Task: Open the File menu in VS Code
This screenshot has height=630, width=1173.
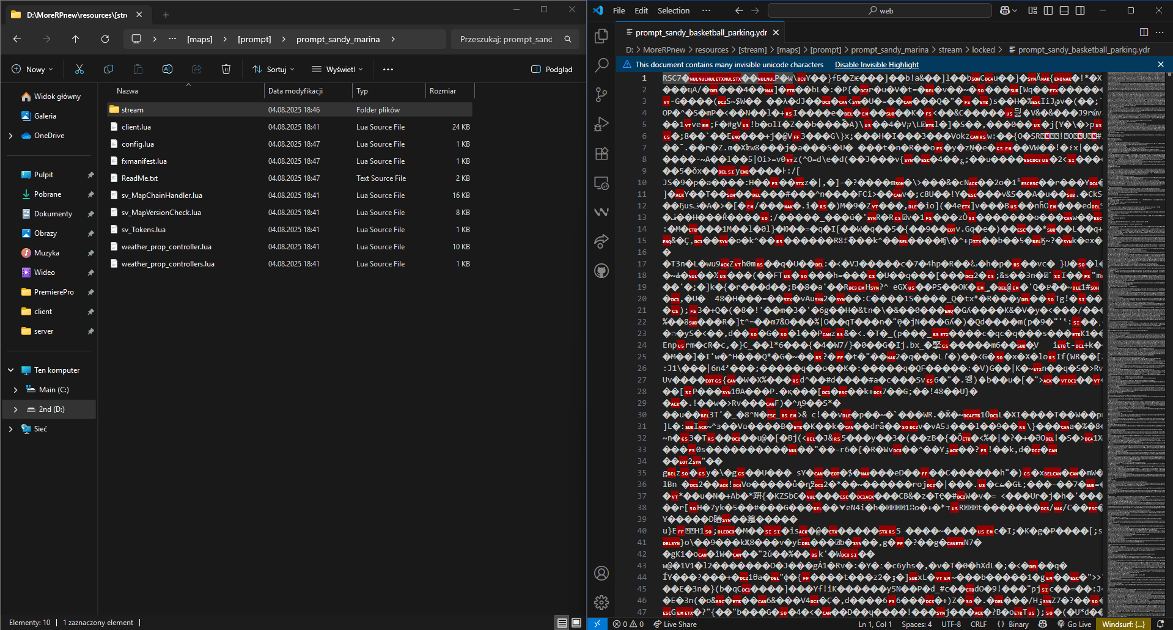Action: [x=619, y=10]
